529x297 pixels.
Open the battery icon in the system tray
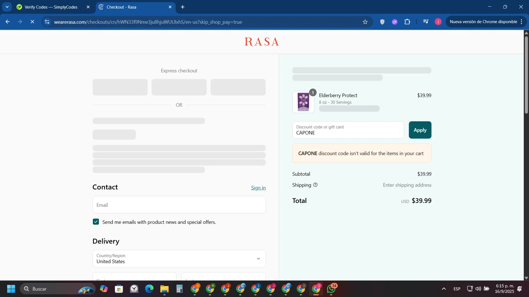[487, 289]
